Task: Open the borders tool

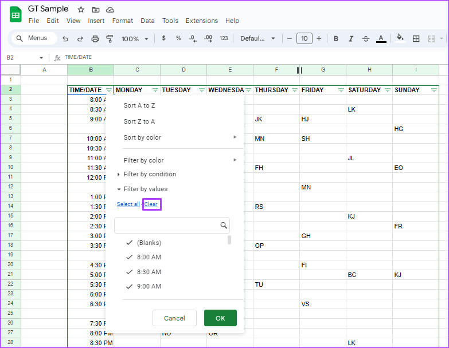Action: (416, 39)
